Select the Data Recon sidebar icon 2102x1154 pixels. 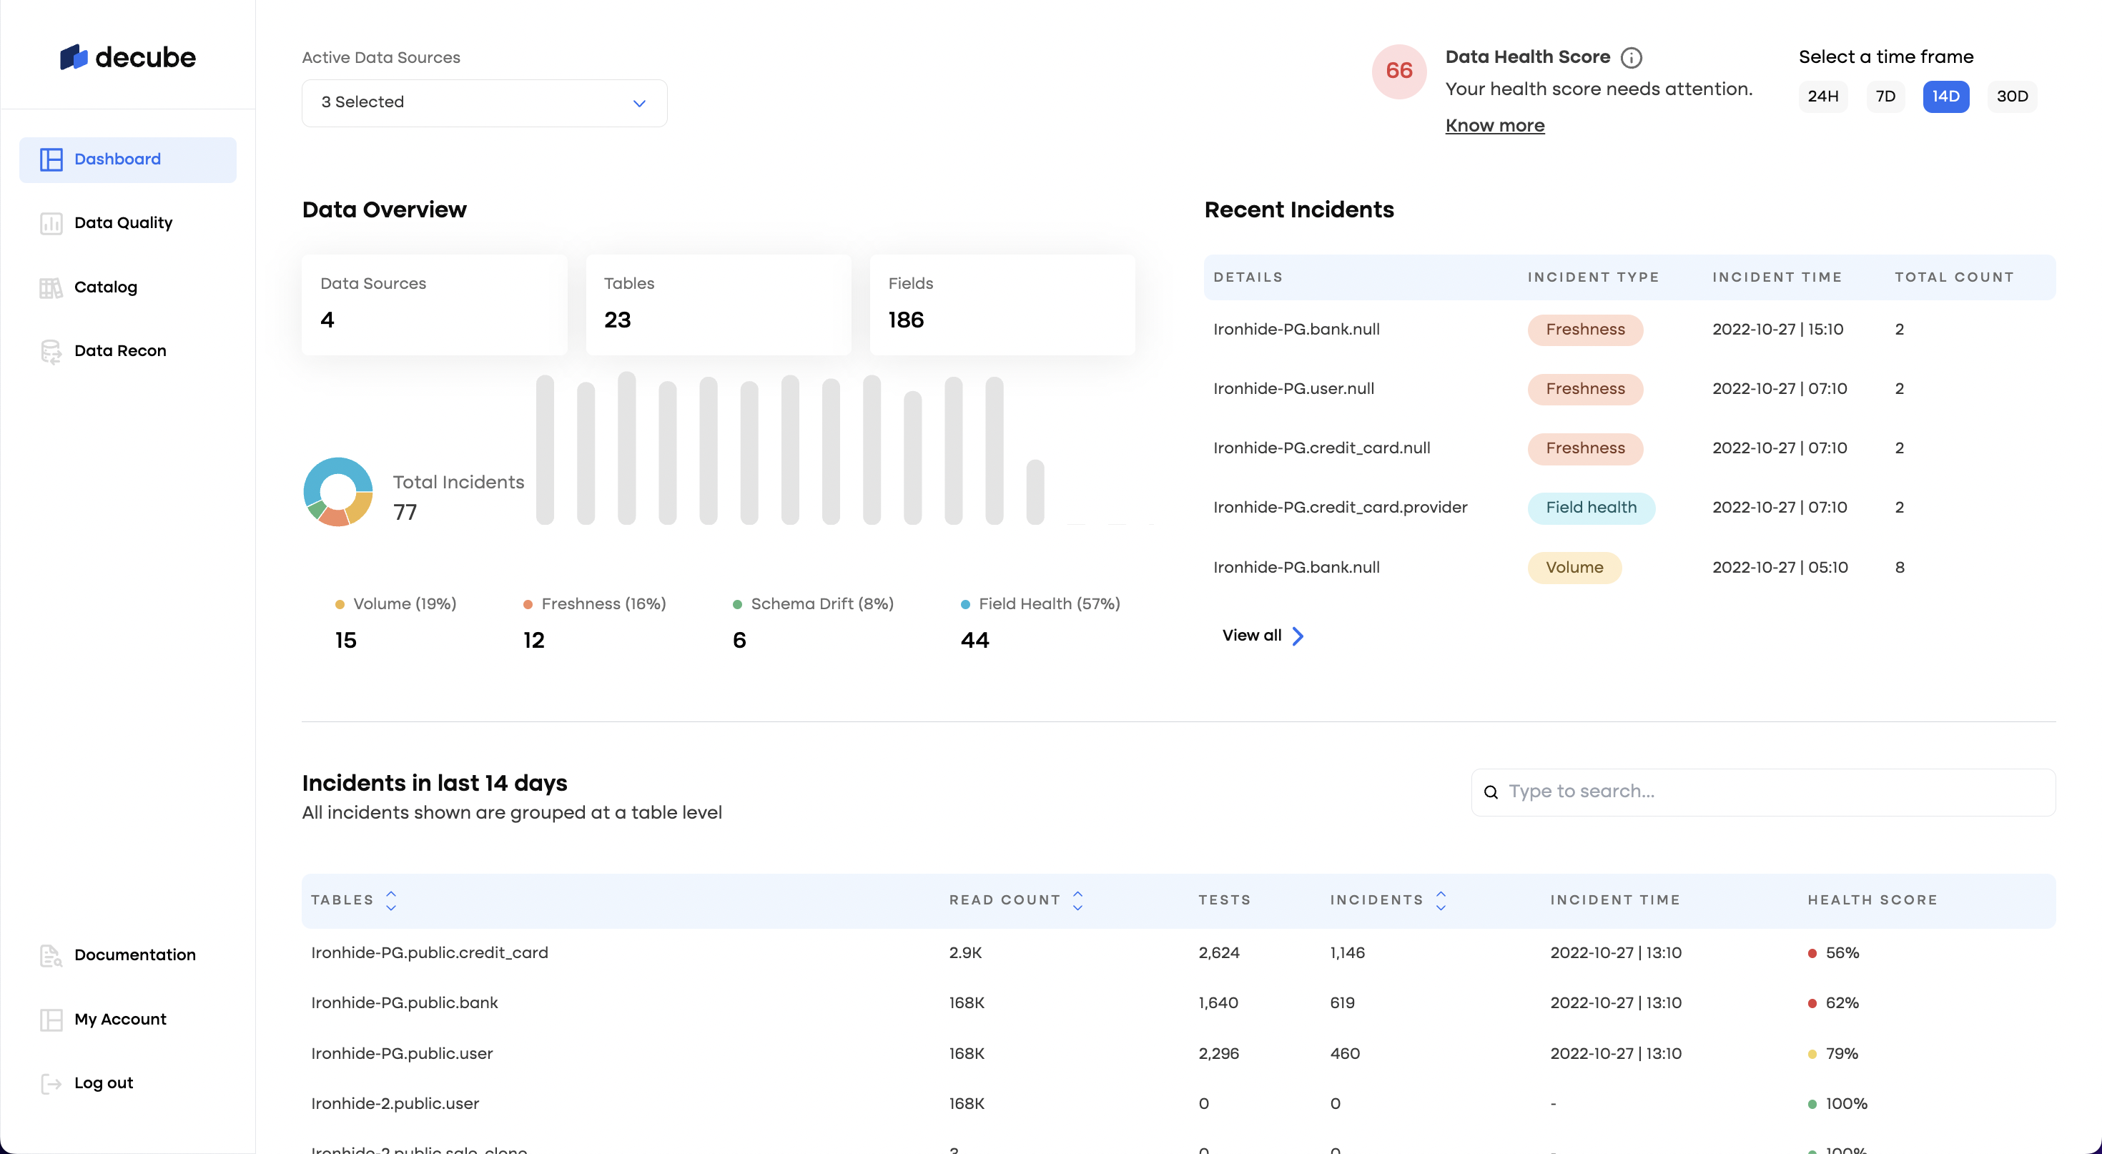tap(51, 351)
